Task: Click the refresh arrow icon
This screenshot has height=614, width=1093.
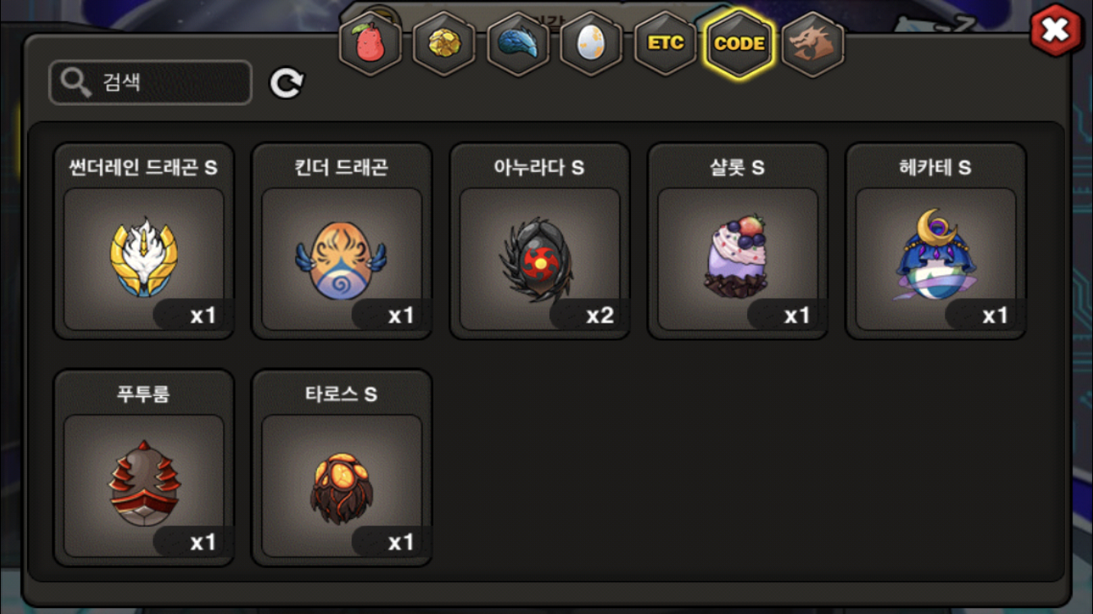Action: pos(287,83)
